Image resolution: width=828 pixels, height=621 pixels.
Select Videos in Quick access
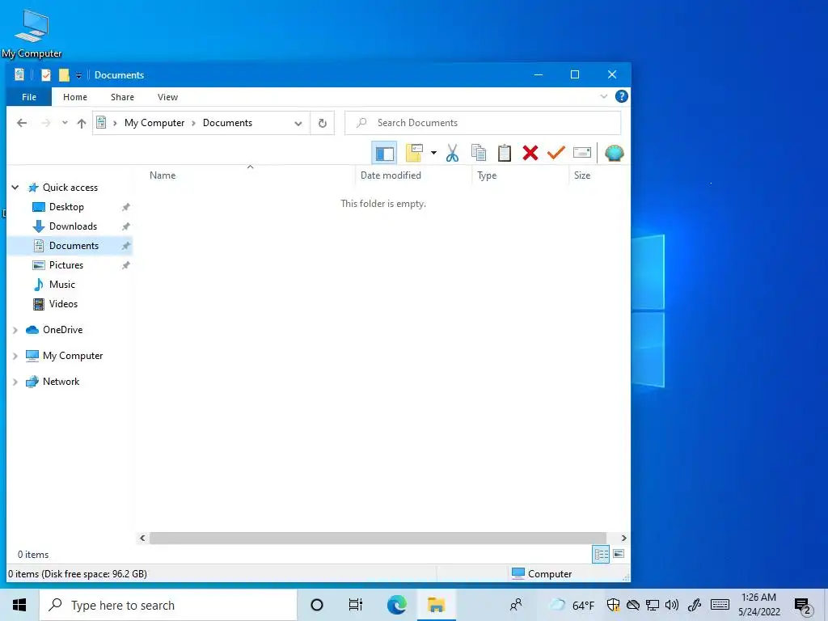pos(63,304)
